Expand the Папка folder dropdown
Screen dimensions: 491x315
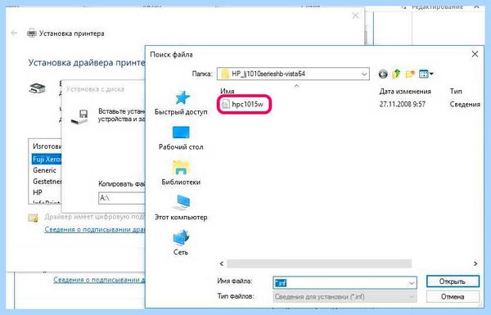click(364, 74)
